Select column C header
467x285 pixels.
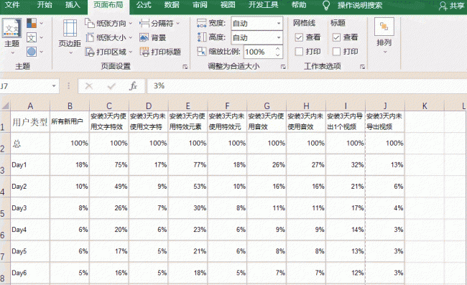[x=109, y=106]
